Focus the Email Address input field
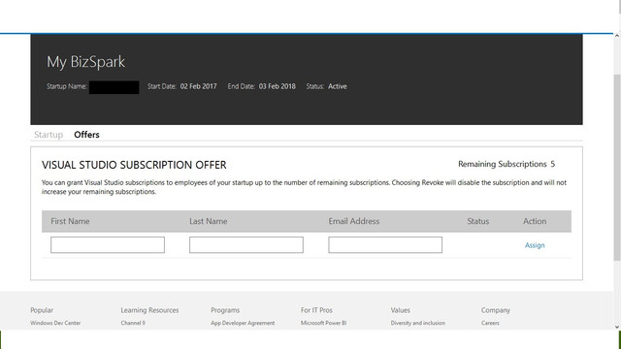Viewport: 621px width, 349px height. click(x=385, y=245)
